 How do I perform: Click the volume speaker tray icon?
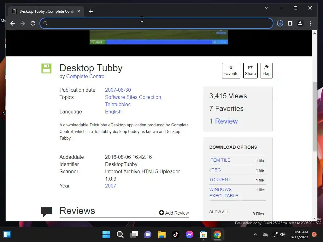[283, 234]
